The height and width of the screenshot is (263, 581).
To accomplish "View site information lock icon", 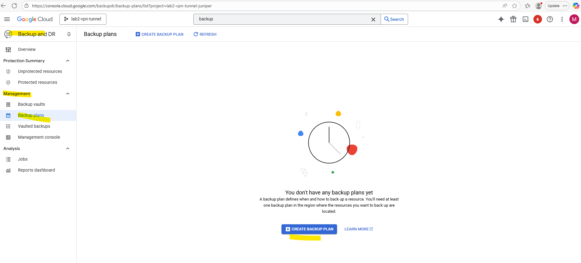I will pyautogui.click(x=27, y=6).
